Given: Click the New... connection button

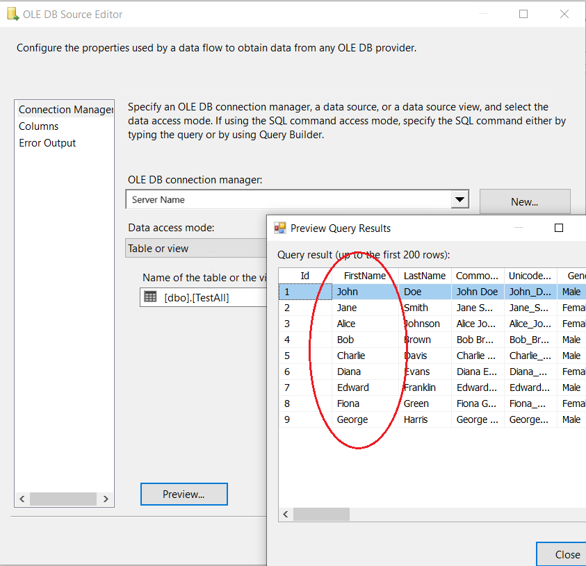Looking at the screenshot, I should [x=524, y=202].
